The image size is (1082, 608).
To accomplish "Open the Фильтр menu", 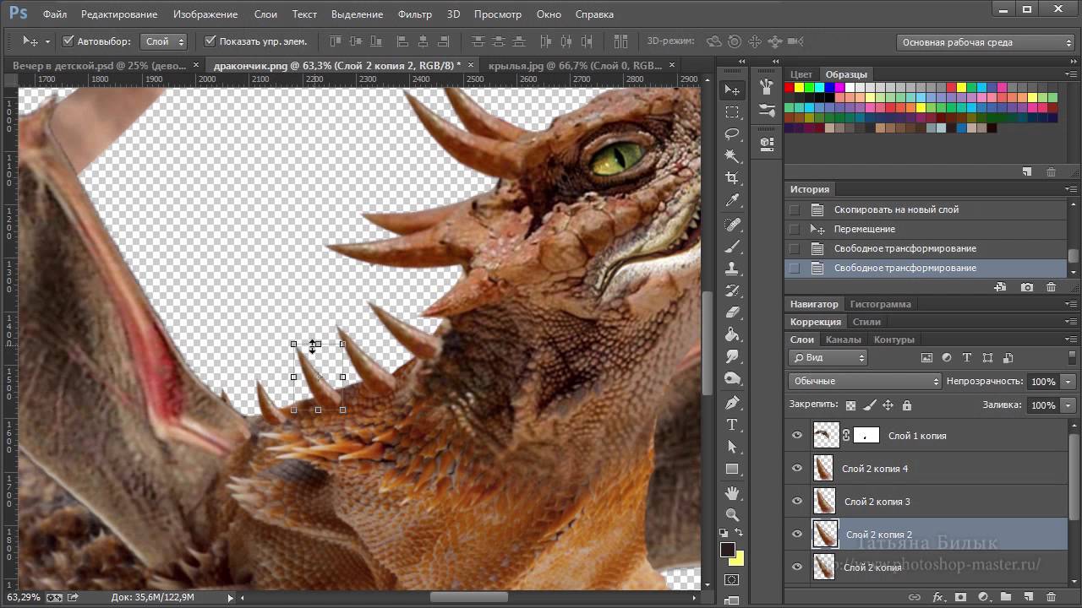I will click(x=414, y=14).
